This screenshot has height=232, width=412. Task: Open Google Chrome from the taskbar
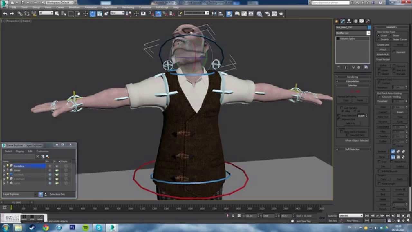tap(46, 227)
